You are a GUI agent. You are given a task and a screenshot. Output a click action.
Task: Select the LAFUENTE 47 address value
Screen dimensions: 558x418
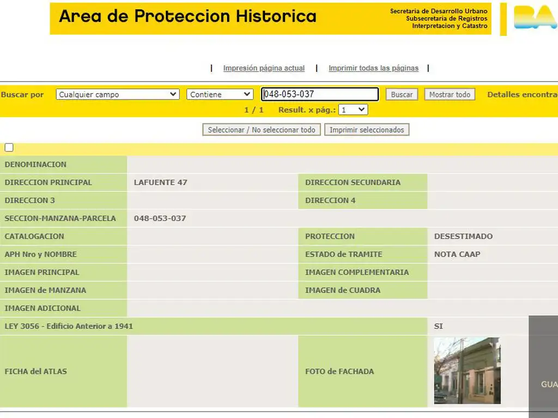[x=160, y=182]
